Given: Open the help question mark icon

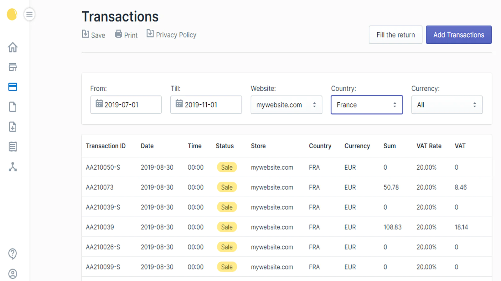Looking at the screenshot, I should click(x=13, y=254).
